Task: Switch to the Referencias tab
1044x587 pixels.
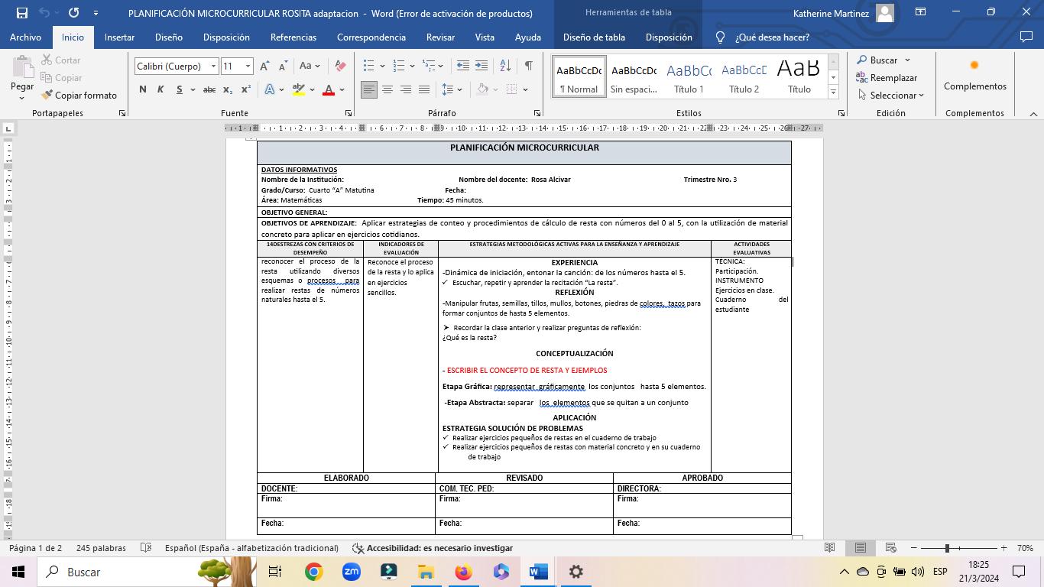Action: point(293,37)
